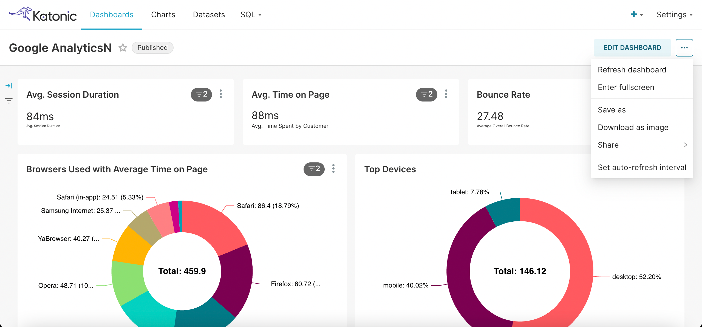
Task: Click the 88ms time on page value
Action: pyautogui.click(x=265, y=115)
